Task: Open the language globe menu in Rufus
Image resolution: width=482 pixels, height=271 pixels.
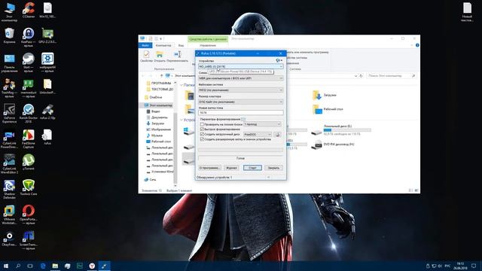Action: coord(279,60)
